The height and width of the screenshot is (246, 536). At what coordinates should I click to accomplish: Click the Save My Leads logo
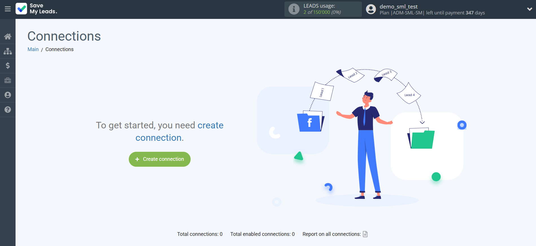click(x=36, y=9)
